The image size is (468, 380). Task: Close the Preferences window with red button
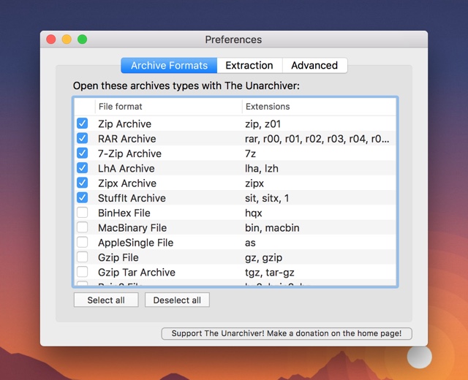tap(51, 39)
